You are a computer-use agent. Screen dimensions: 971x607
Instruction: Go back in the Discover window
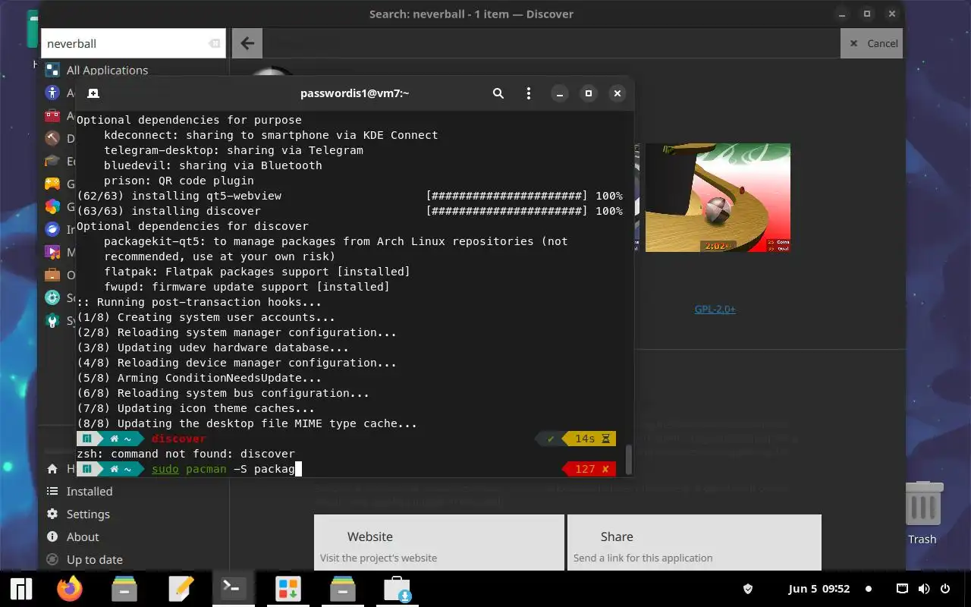tap(247, 43)
